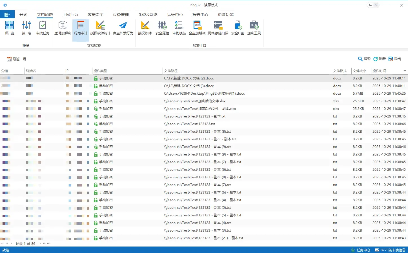Screen dimensions: 408x253
Task: Sort by the 文件路径 column header
Action: [247, 71]
